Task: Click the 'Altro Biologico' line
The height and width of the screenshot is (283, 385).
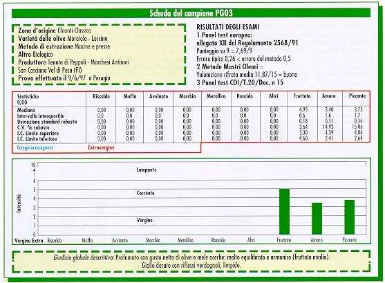Action: click(x=35, y=54)
